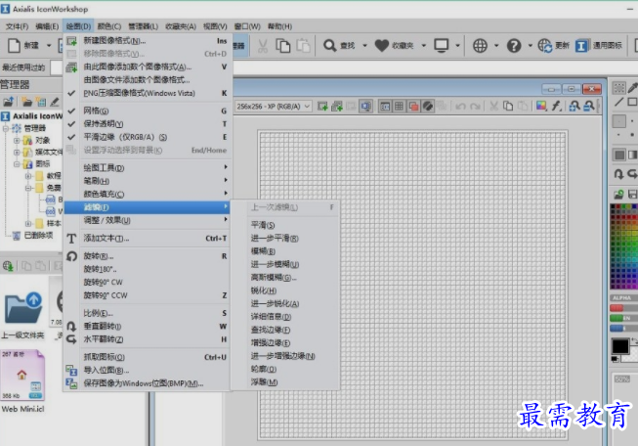Choose Gaussian Blur (高斯模糊) filter
638x446 pixels.
click(x=285, y=278)
